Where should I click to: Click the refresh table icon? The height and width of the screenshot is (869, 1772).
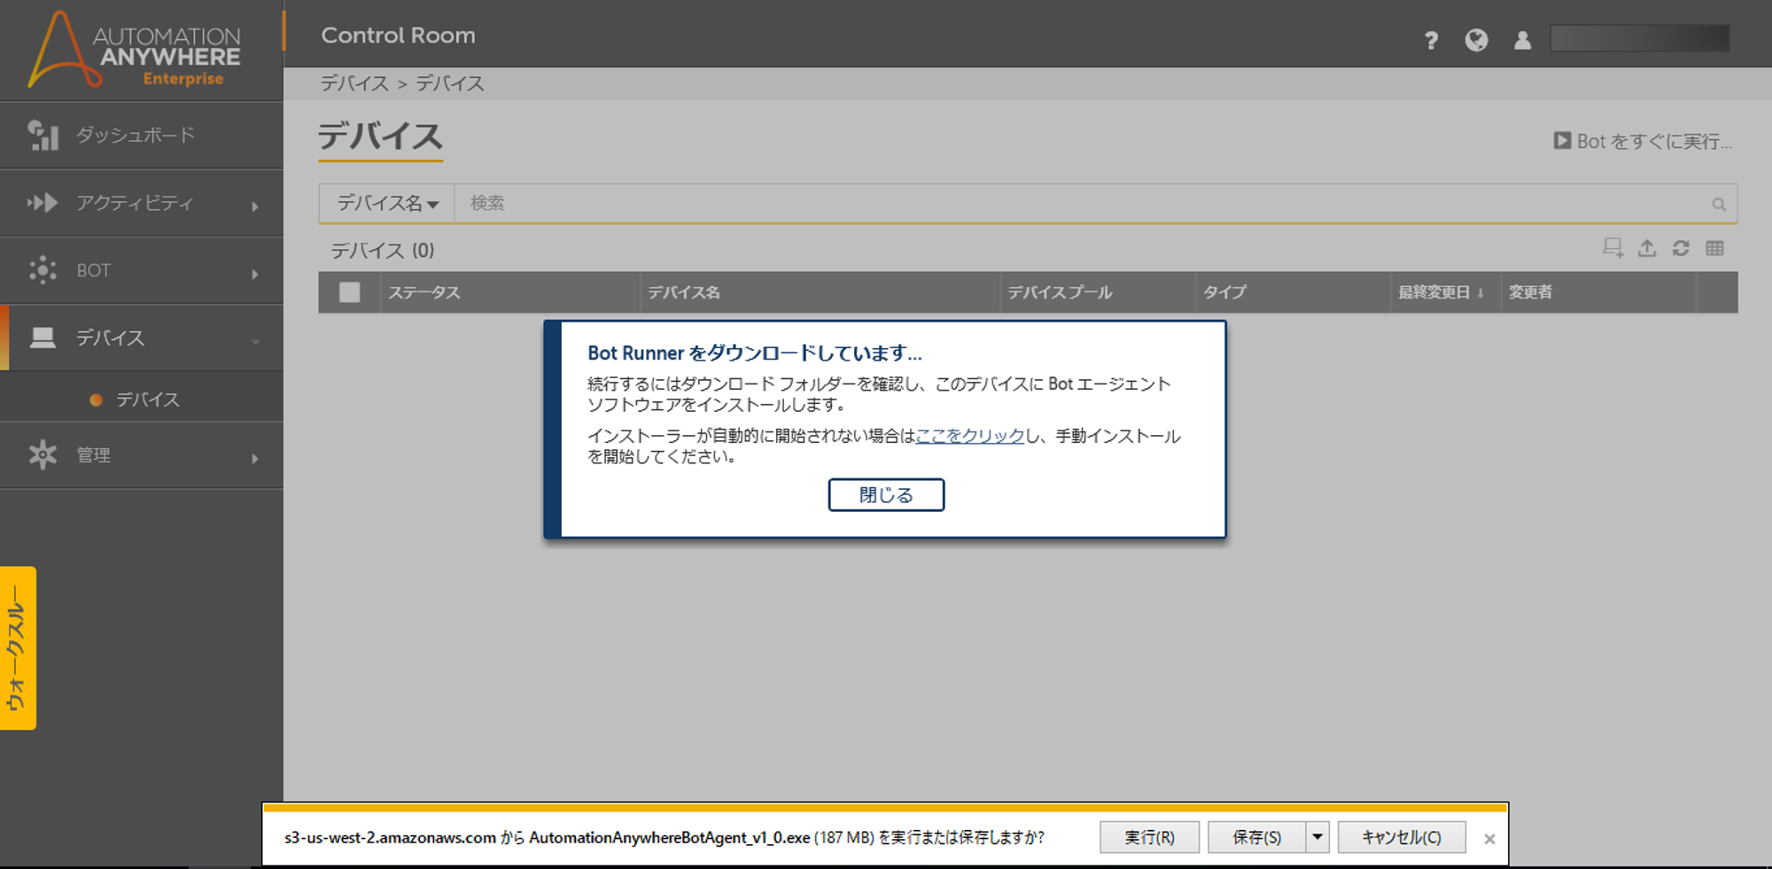coord(1681,248)
